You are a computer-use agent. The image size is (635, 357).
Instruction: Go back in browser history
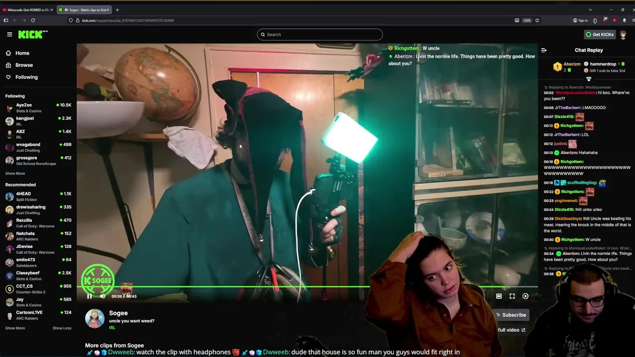coord(15,20)
